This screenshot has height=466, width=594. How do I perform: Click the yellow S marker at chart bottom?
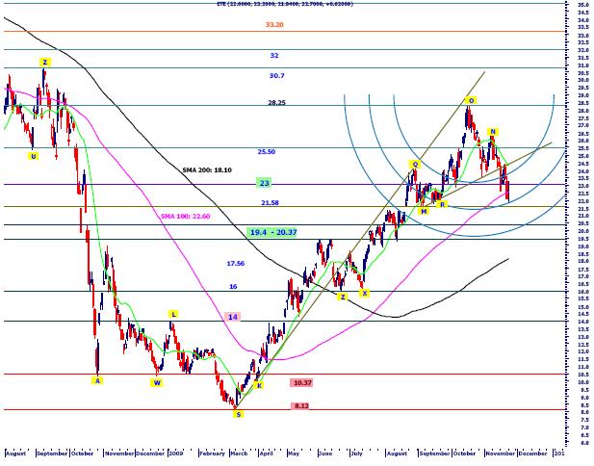click(239, 413)
